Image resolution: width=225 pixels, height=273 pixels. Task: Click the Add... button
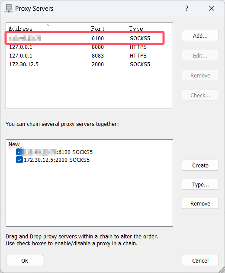[x=200, y=35]
